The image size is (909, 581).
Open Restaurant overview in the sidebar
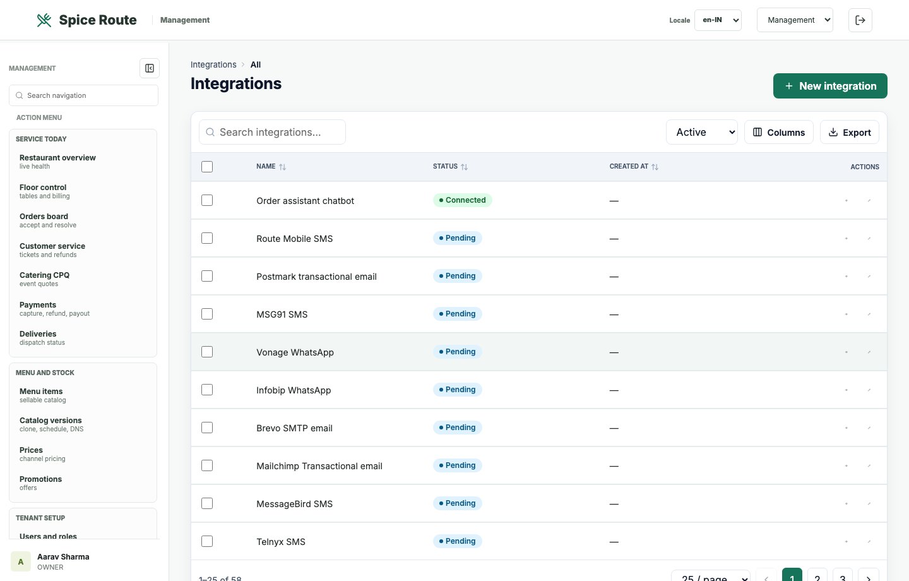tap(83, 162)
